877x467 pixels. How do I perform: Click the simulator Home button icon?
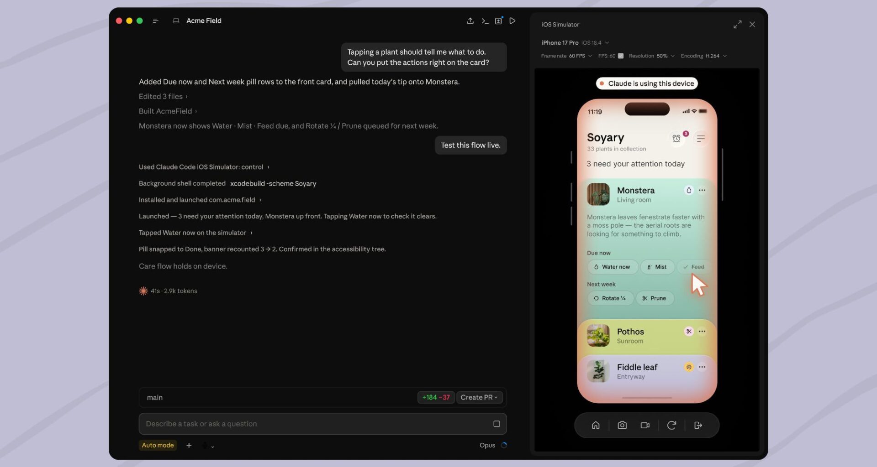(596, 425)
